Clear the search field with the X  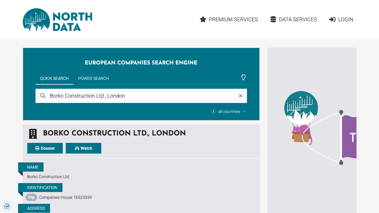pos(240,96)
